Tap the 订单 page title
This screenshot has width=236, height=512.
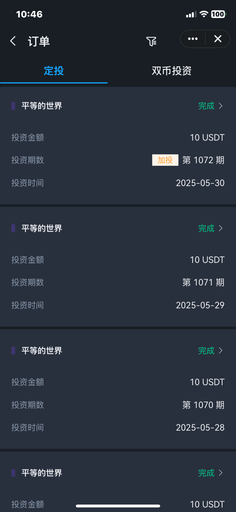pyautogui.click(x=39, y=41)
